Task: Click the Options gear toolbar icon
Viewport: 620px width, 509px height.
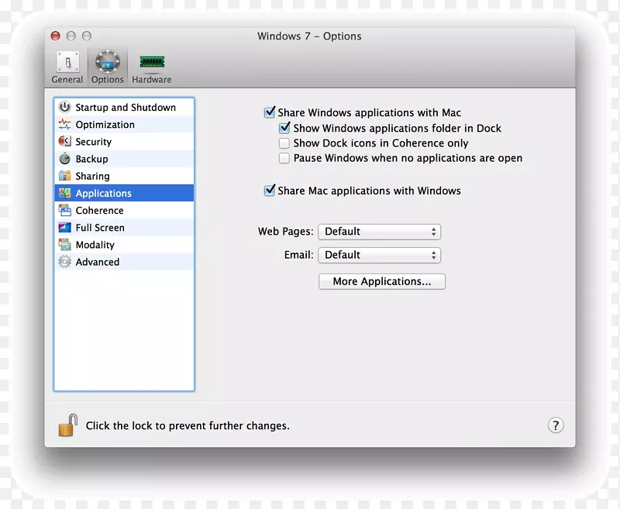Action: click(107, 63)
